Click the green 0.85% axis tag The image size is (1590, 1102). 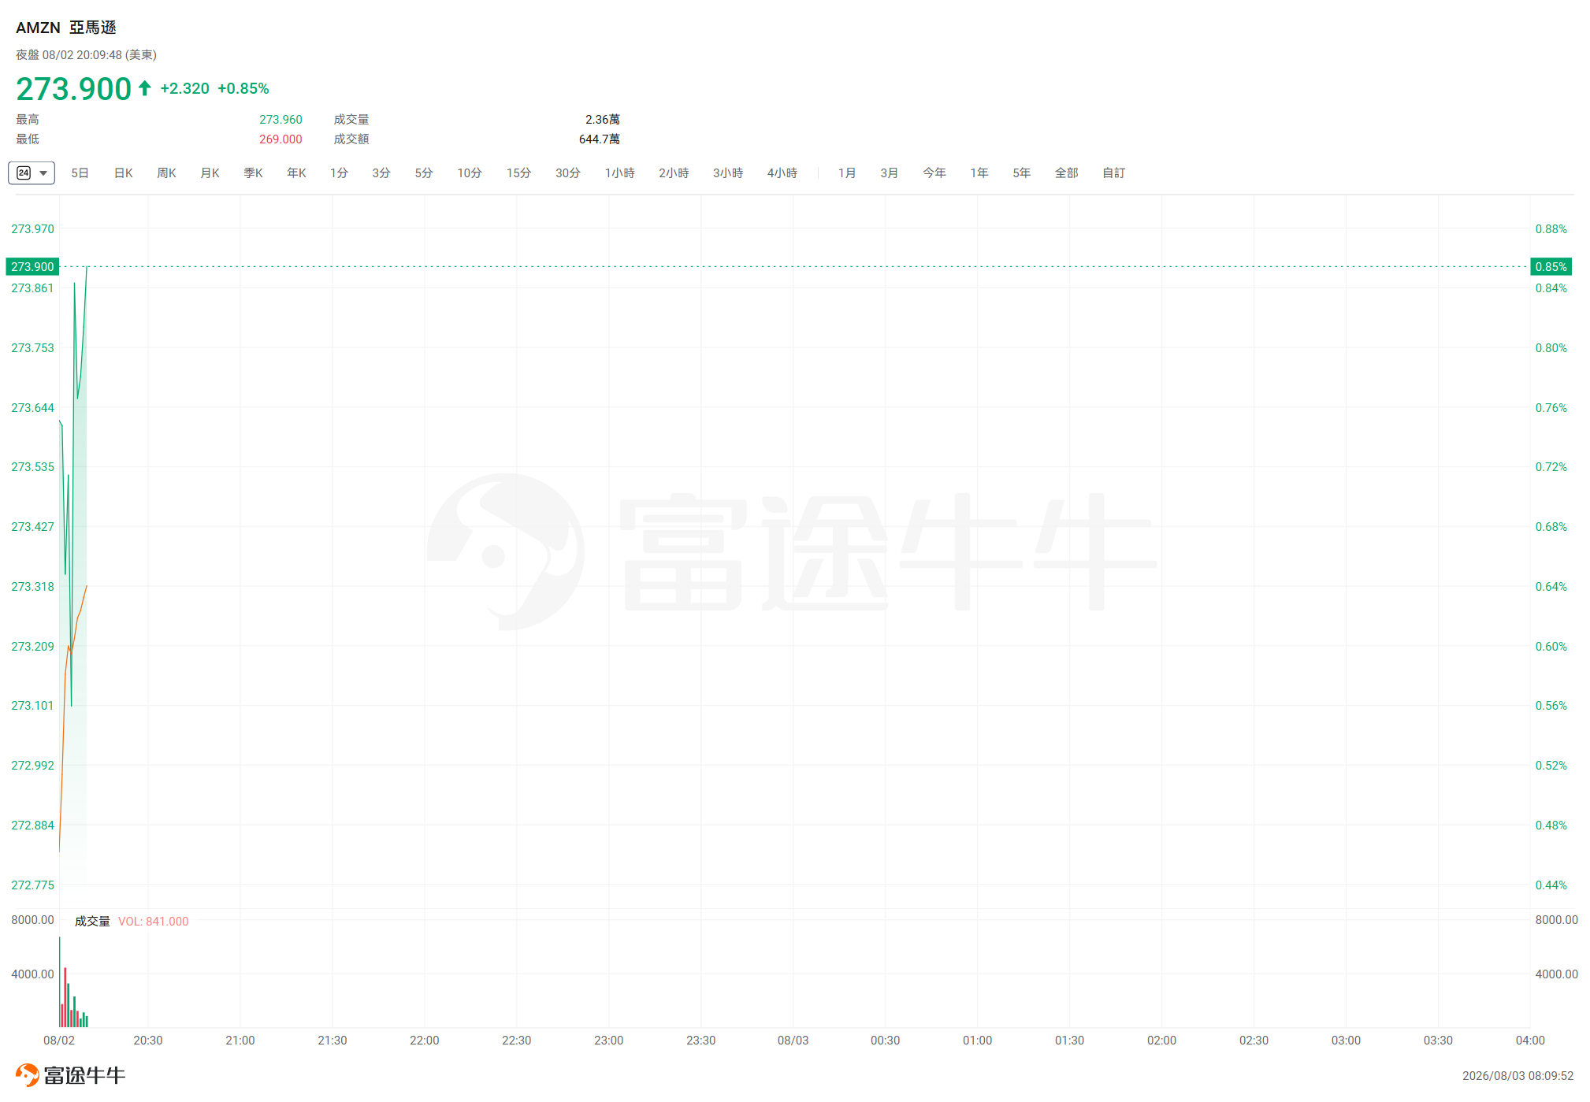point(1551,267)
